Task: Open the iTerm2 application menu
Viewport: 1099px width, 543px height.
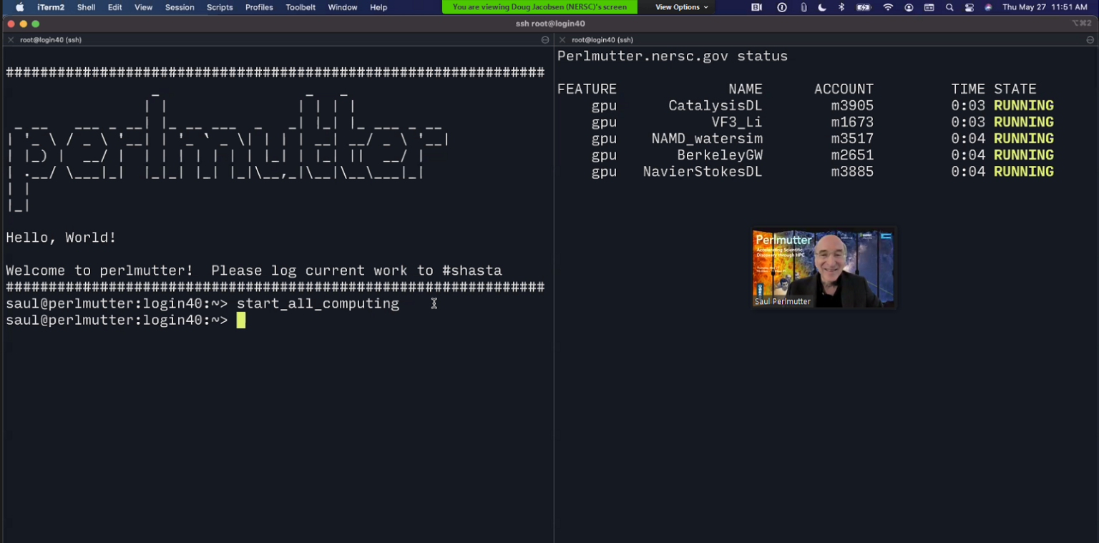Action: (51, 7)
